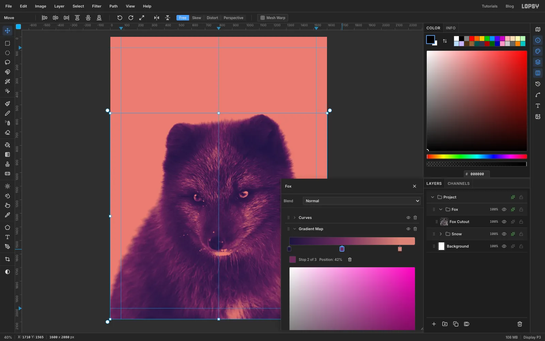Delete the selected gradient stop
The image size is (545, 341).
click(350, 260)
